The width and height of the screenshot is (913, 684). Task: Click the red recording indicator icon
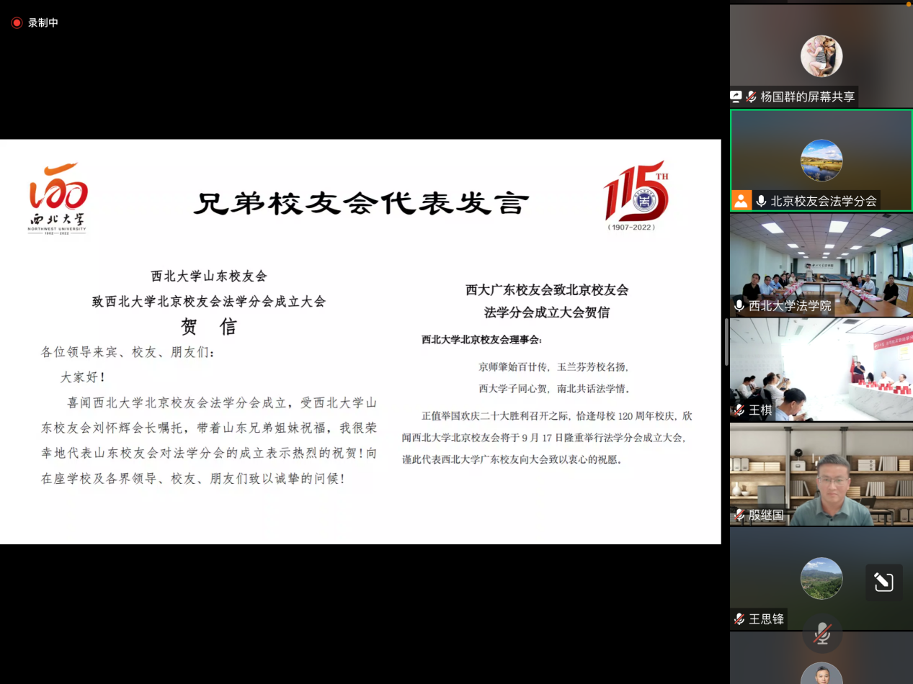click(x=17, y=23)
